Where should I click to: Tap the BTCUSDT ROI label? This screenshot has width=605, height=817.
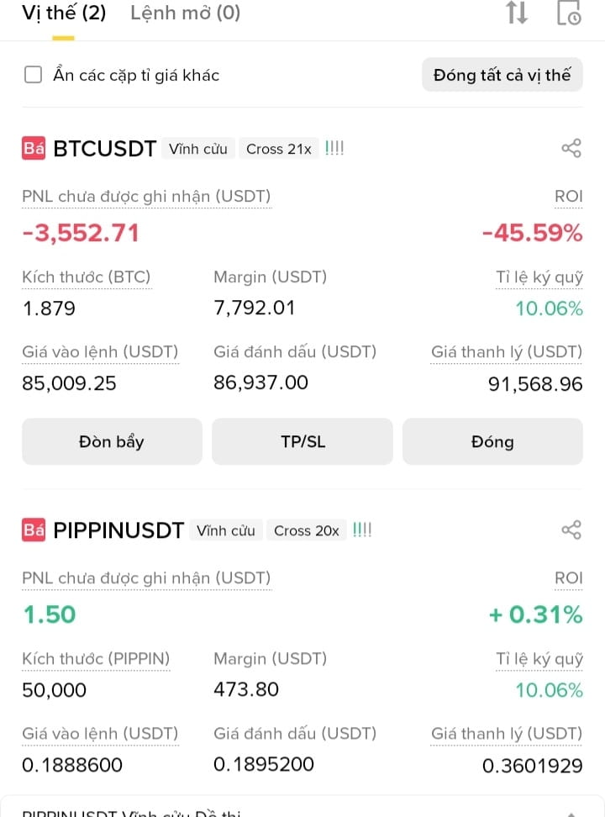(569, 197)
